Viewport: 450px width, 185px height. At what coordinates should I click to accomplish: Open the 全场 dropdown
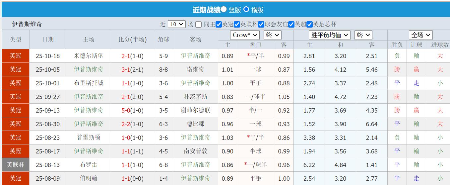tap(420, 35)
